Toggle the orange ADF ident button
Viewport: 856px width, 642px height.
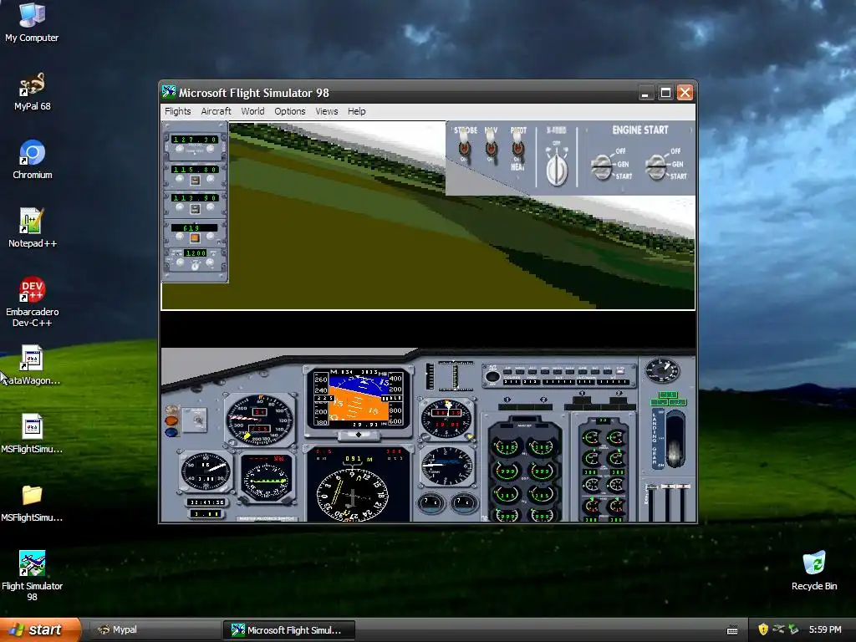195,238
